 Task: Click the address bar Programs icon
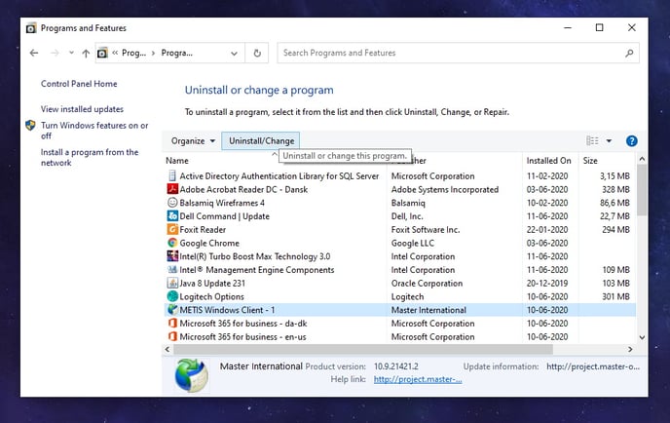point(102,53)
